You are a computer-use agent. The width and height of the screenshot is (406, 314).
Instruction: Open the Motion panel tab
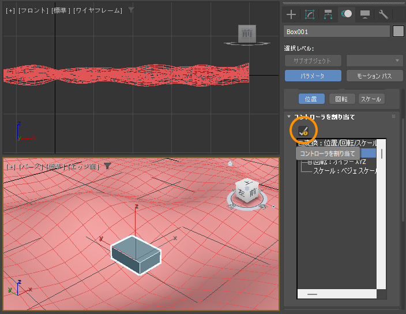point(347,14)
